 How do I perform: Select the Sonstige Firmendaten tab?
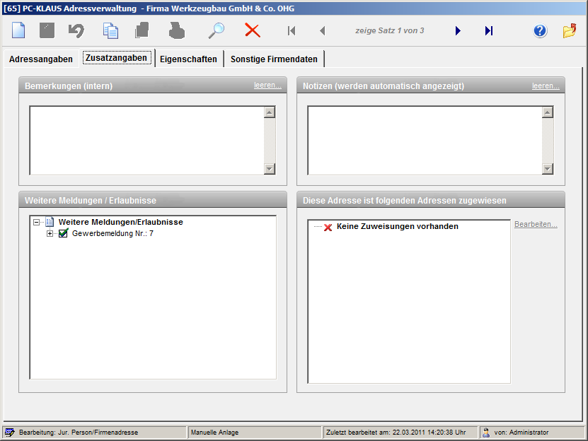(274, 59)
